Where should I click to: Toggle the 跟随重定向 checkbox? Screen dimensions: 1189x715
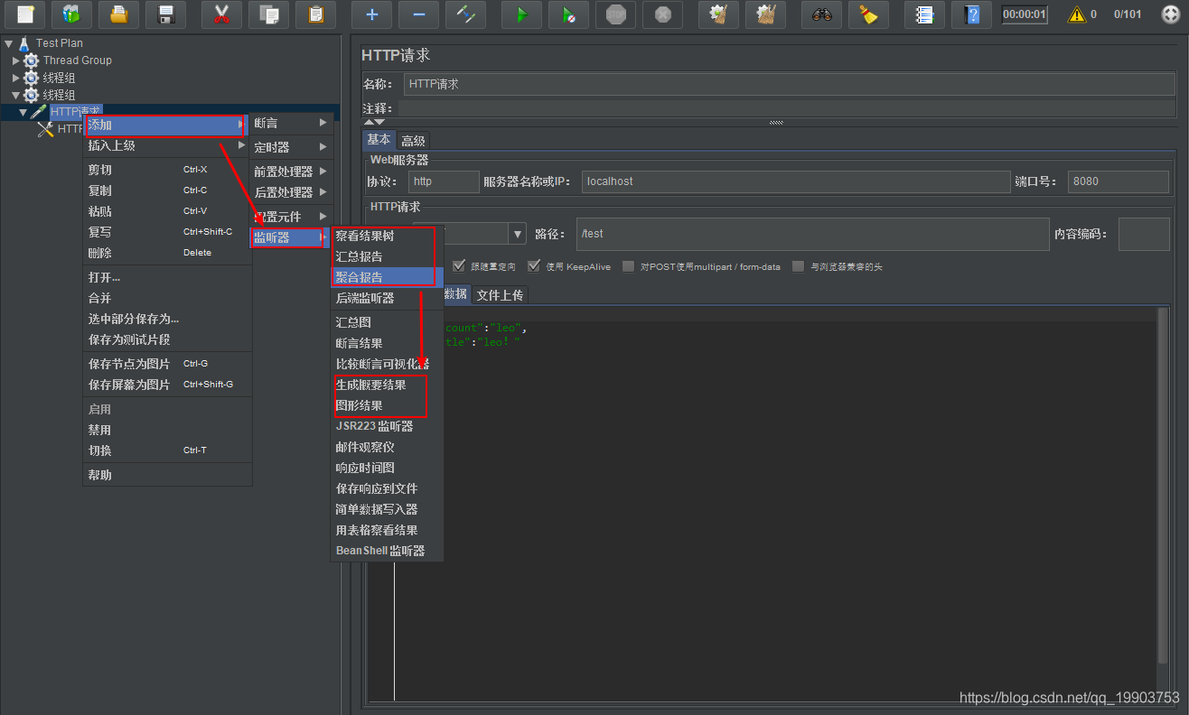[459, 266]
